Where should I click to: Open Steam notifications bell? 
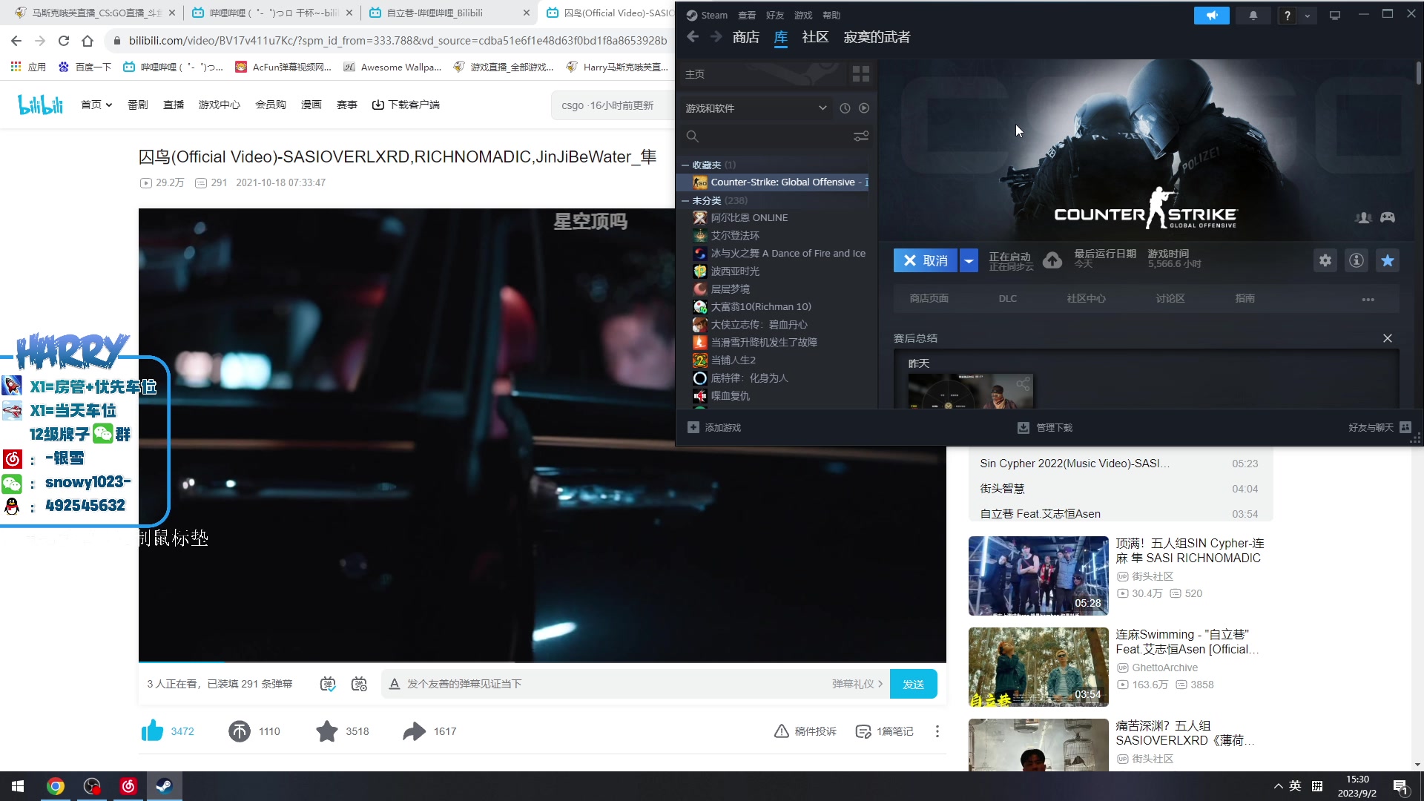tap(1253, 15)
